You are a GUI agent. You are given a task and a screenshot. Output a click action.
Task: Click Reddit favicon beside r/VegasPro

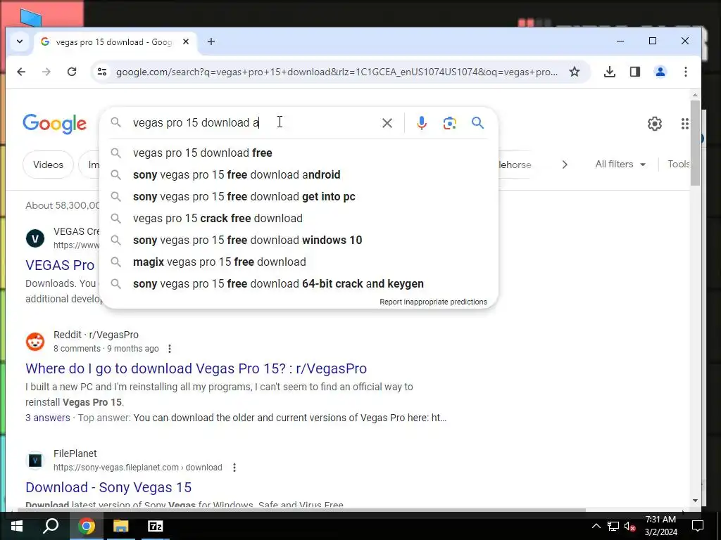click(x=35, y=342)
